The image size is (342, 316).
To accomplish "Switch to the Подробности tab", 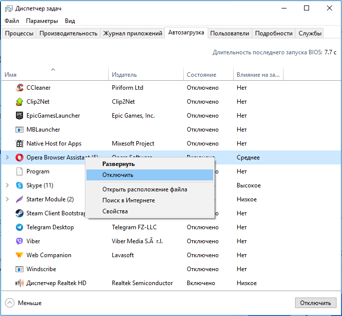I will click(274, 33).
